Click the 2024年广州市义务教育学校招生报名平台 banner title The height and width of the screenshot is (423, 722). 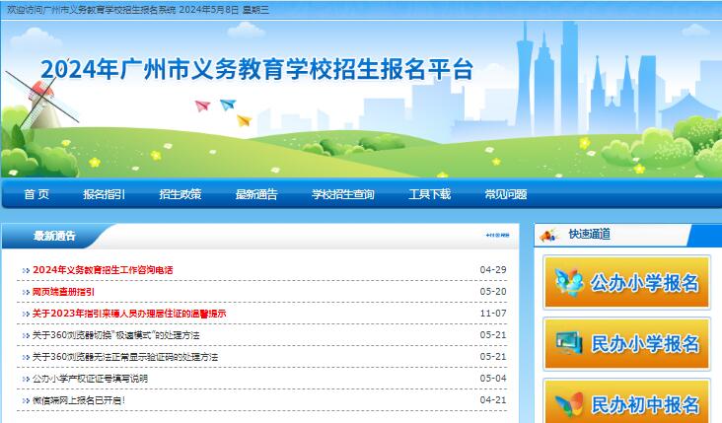[x=256, y=69]
